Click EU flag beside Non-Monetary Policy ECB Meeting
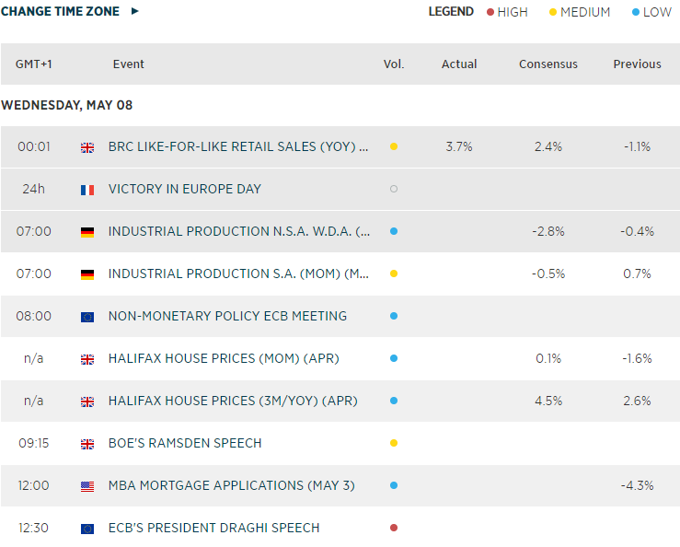Image resolution: width=680 pixels, height=547 pixels. [87, 317]
